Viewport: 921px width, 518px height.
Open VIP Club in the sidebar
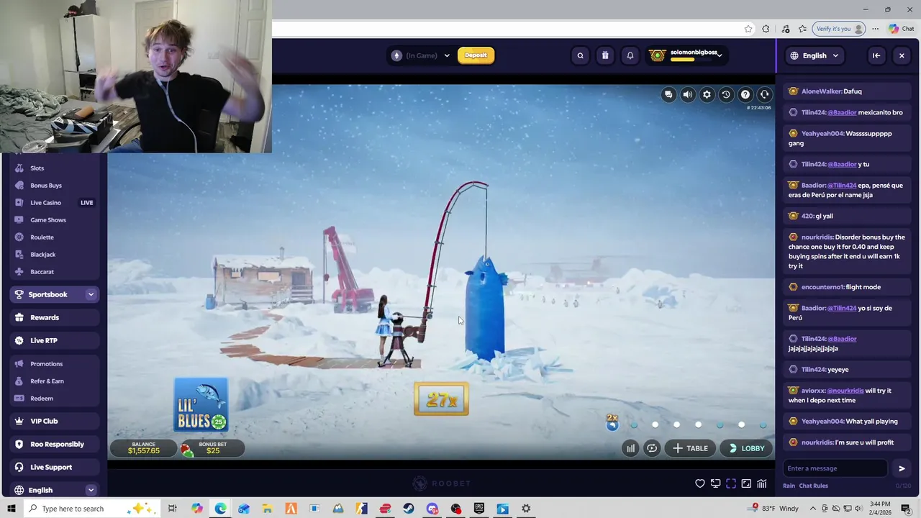pyautogui.click(x=55, y=421)
